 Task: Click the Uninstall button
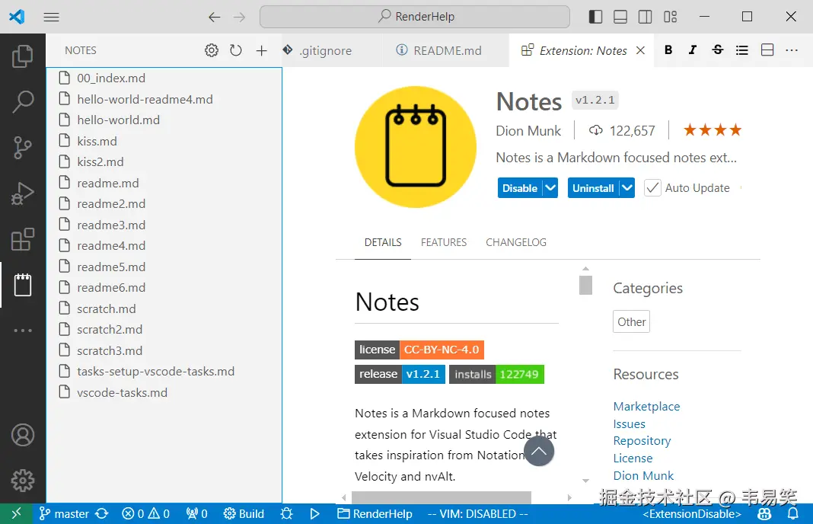pyautogui.click(x=593, y=188)
